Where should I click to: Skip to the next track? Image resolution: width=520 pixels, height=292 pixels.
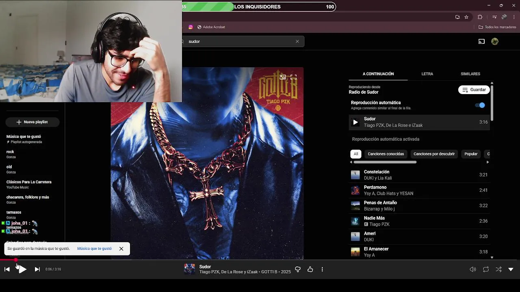(37, 269)
